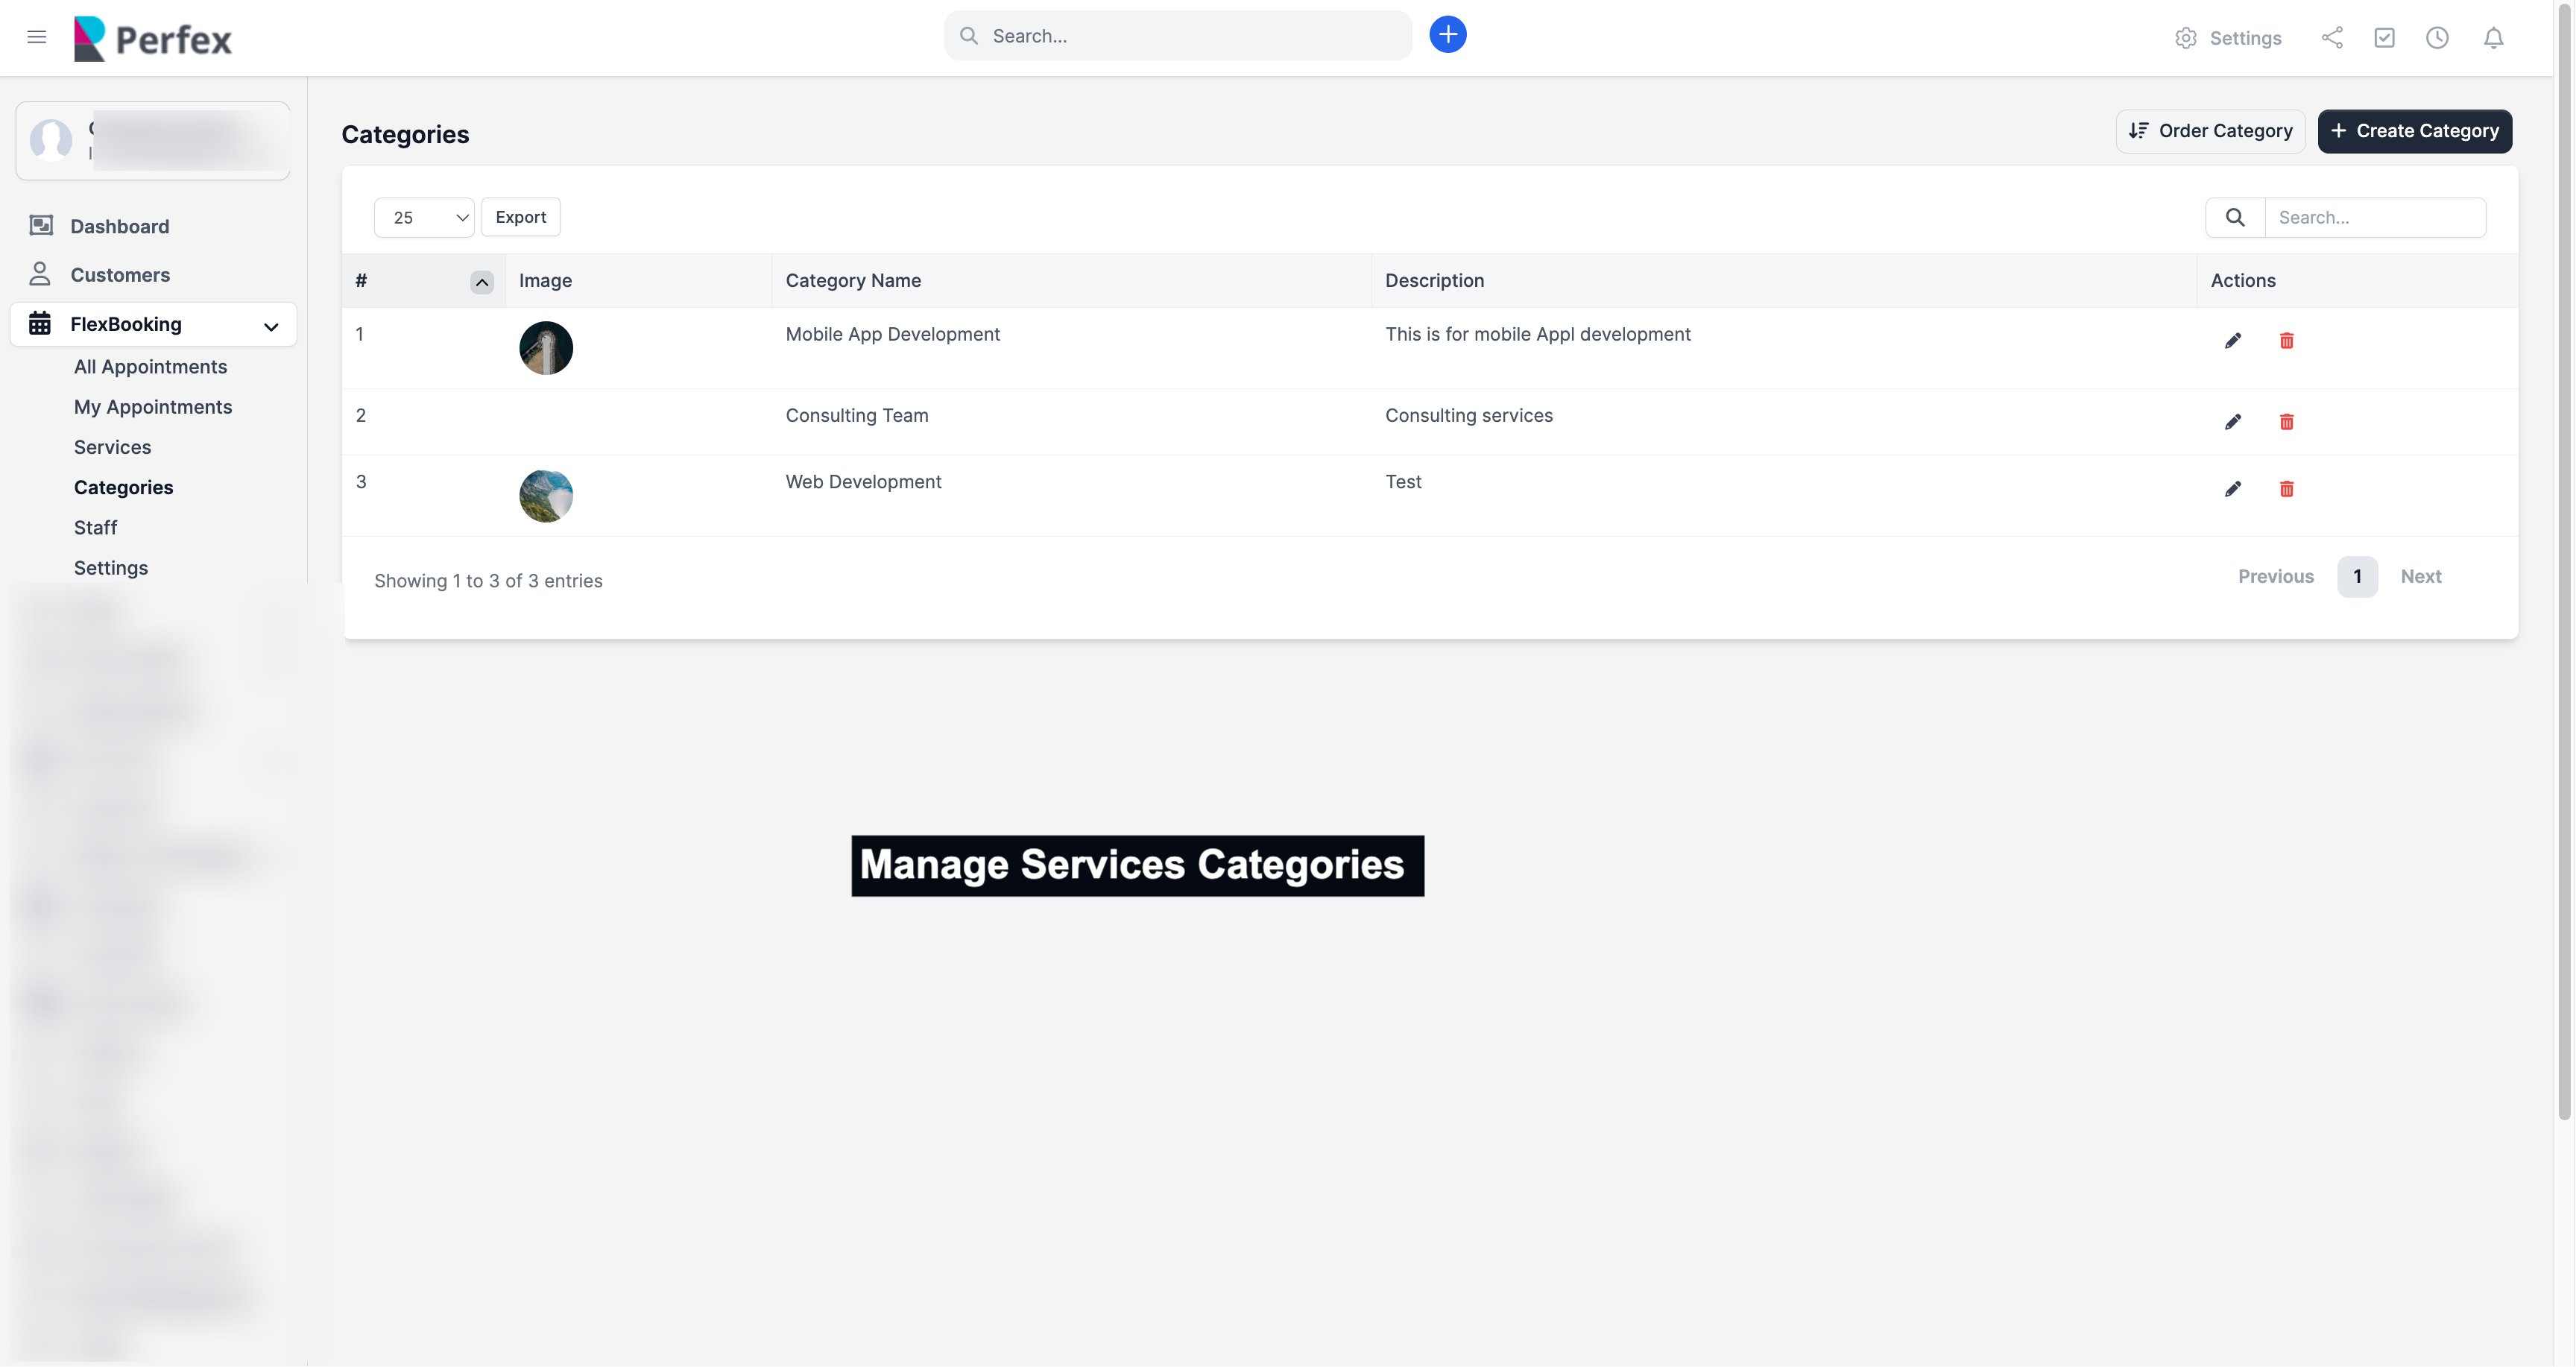
Task: Click the Create Category button
Action: (x=2414, y=131)
